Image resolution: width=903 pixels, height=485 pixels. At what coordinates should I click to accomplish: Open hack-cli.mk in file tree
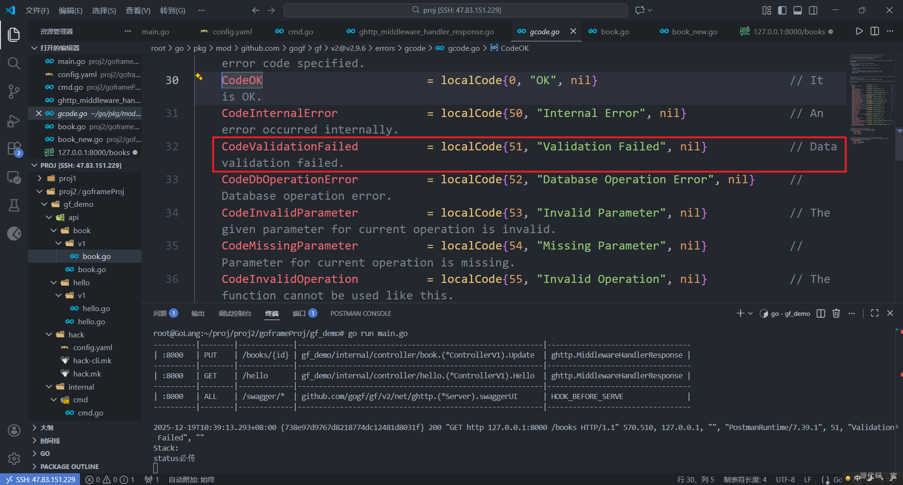click(92, 361)
